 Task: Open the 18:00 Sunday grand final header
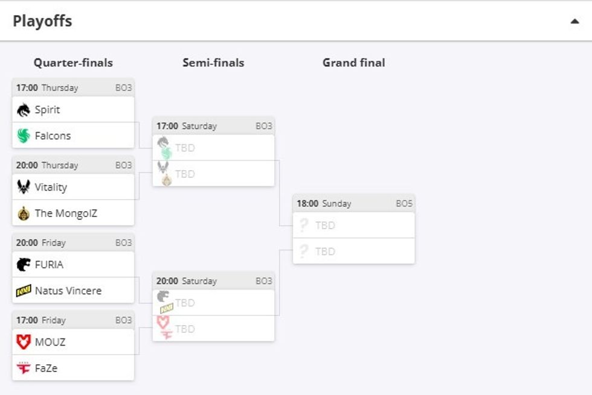point(353,203)
